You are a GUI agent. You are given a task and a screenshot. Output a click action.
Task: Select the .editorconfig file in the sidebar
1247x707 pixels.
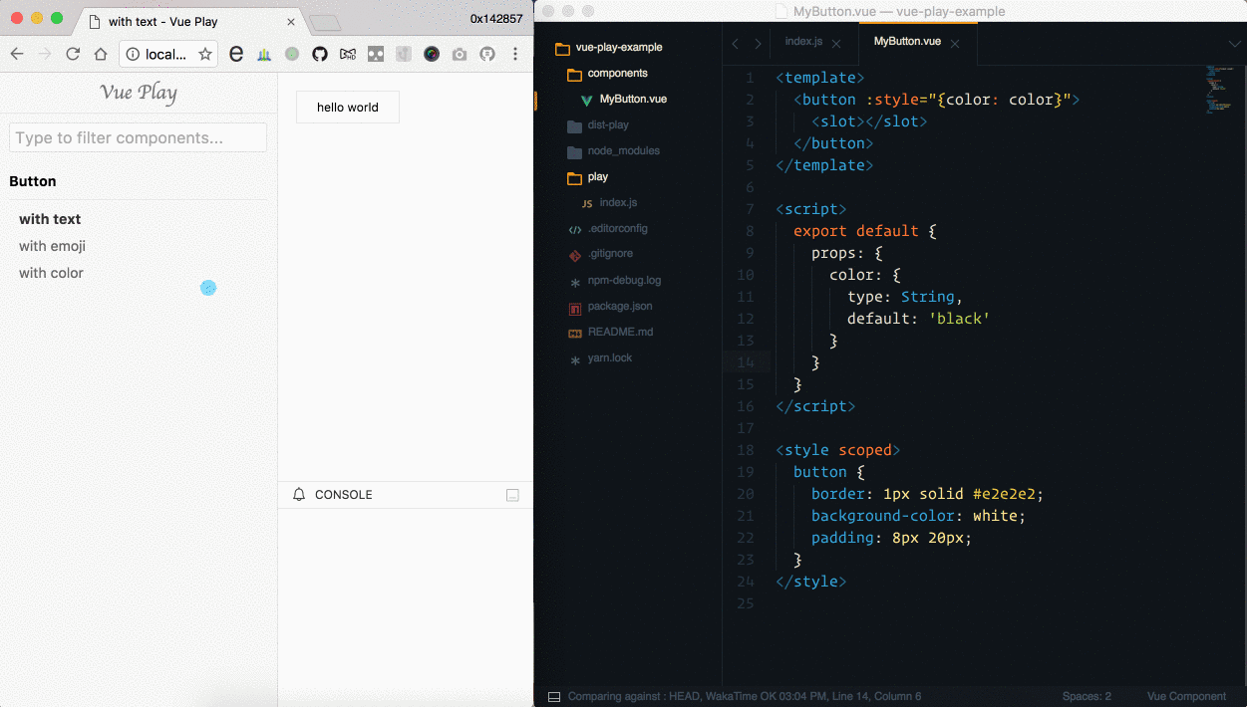pos(574,228)
